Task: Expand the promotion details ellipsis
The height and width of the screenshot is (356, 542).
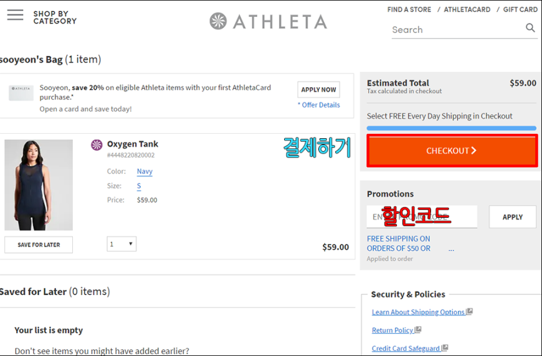Action: (x=451, y=250)
